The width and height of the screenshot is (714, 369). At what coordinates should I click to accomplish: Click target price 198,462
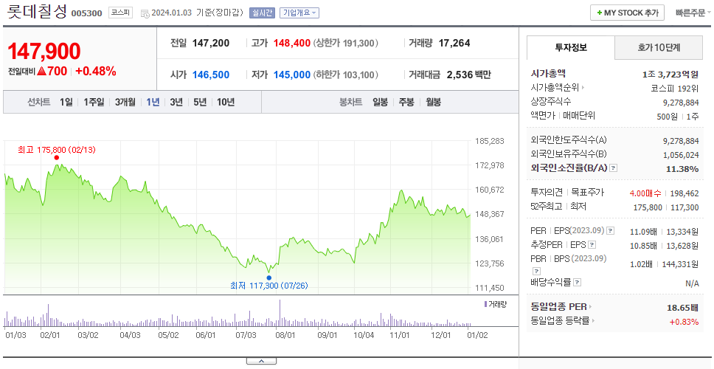(684, 193)
